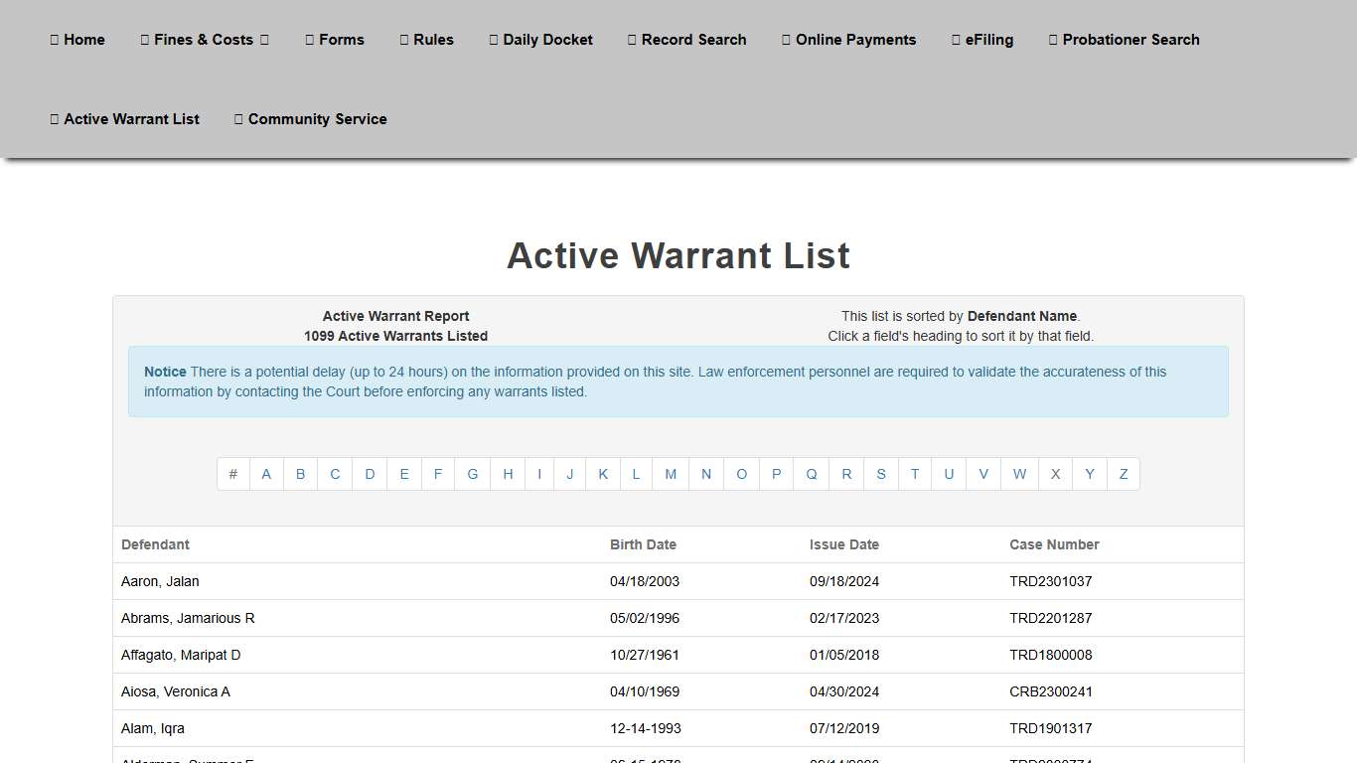1357x763 pixels.
Task: Sort warrants by Birth Date heading
Action: pyautogui.click(x=643, y=544)
